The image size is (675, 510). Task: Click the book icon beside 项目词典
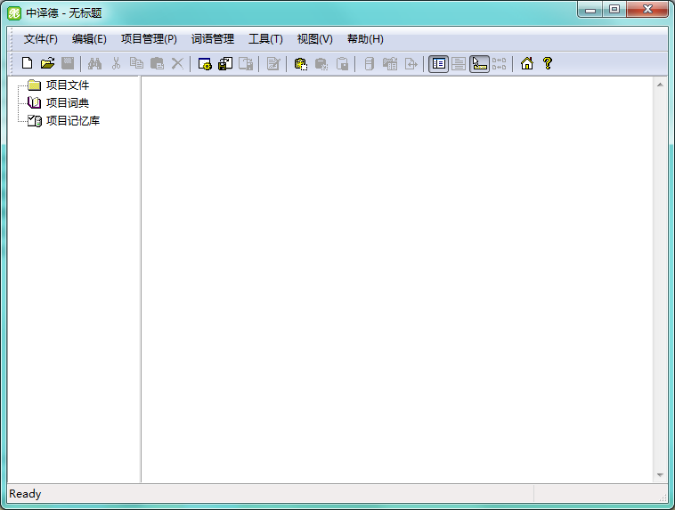click(x=34, y=103)
